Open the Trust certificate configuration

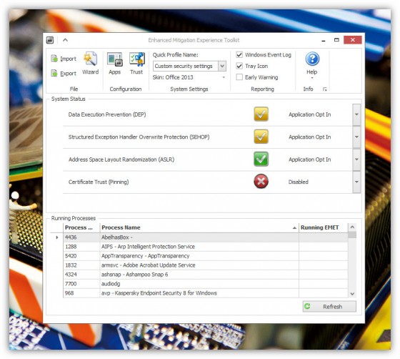point(136,64)
